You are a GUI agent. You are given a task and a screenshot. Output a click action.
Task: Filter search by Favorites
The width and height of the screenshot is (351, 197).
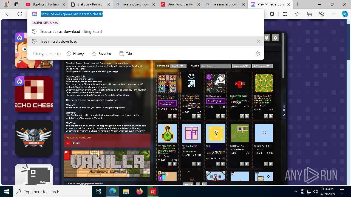[101, 54]
